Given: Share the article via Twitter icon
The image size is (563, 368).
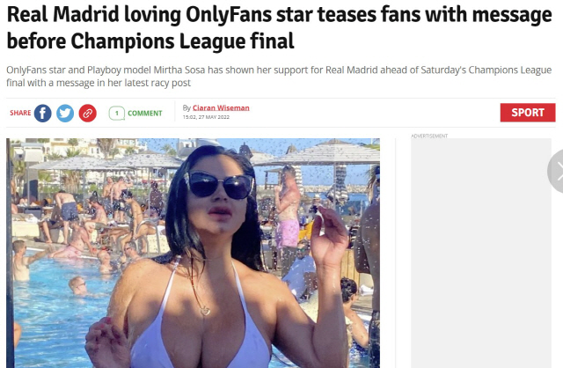Looking at the screenshot, I should 65,114.
